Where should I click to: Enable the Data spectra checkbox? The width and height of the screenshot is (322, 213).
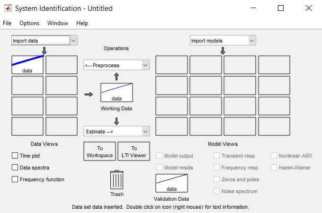point(15,168)
